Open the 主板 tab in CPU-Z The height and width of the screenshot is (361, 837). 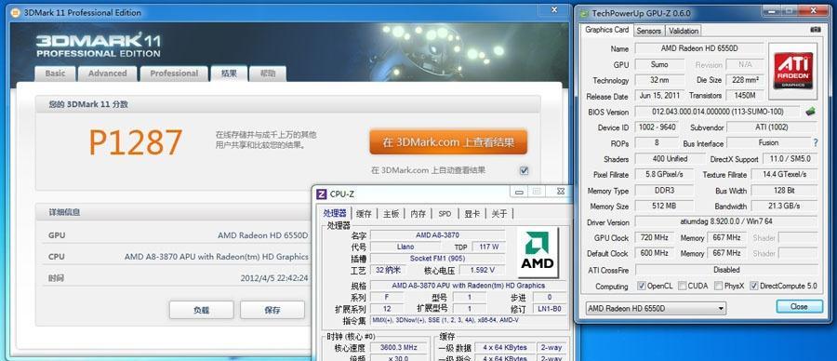pos(392,214)
